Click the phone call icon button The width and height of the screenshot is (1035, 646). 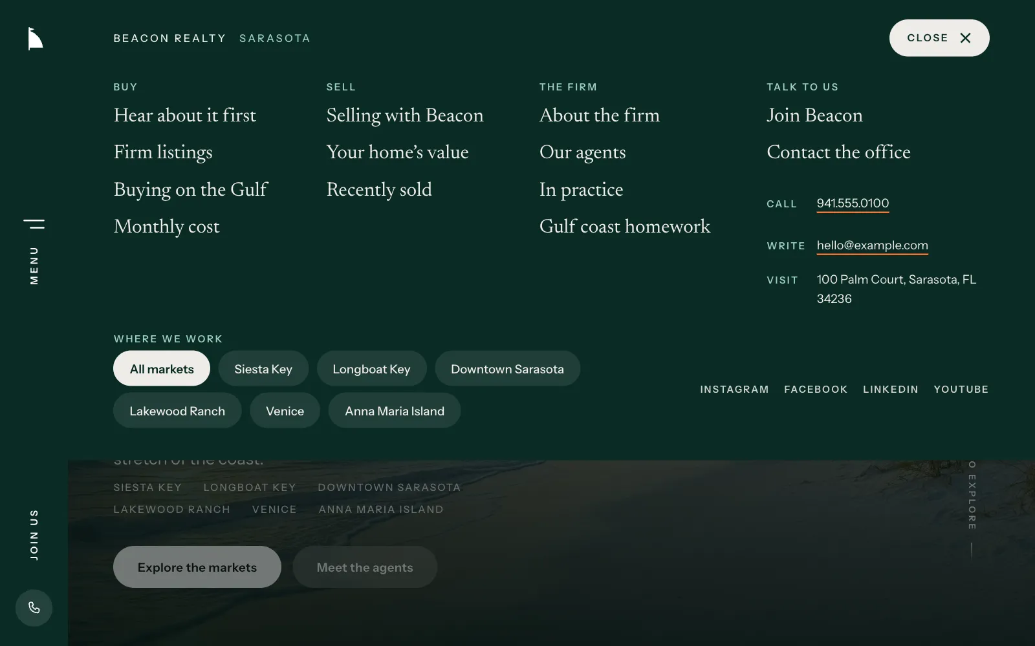pos(34,608)
